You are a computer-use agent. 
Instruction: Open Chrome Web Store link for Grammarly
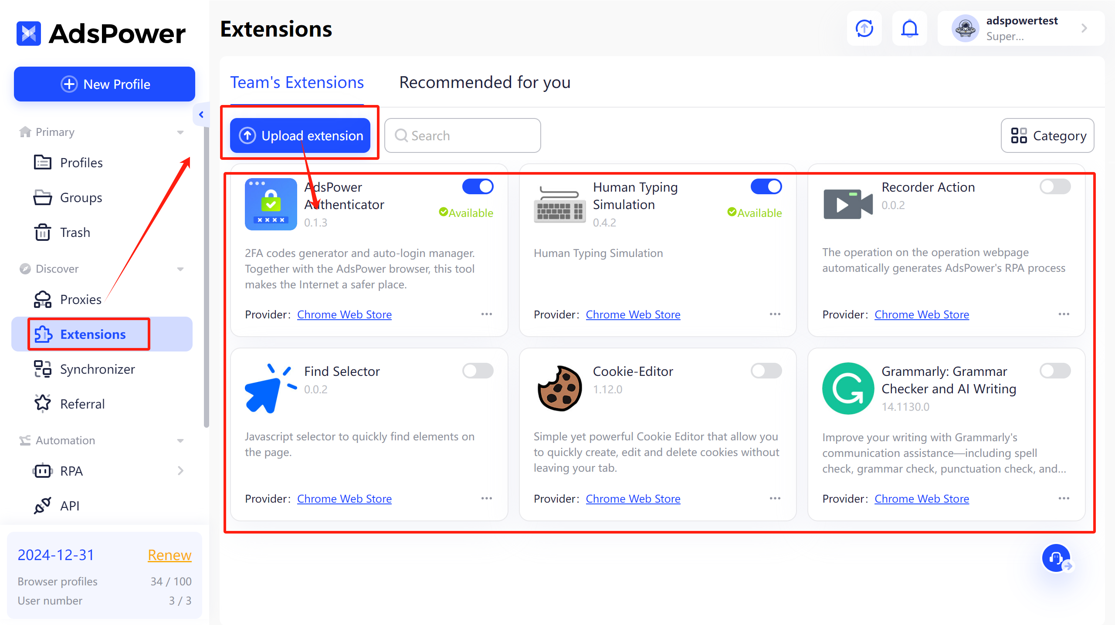point(922,499)
